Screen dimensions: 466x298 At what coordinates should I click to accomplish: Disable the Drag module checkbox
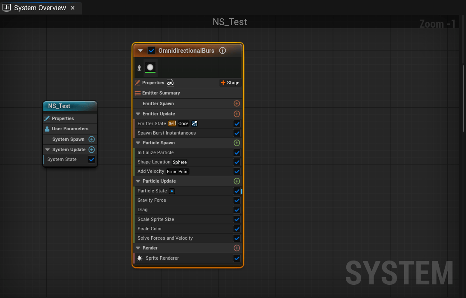237,210
